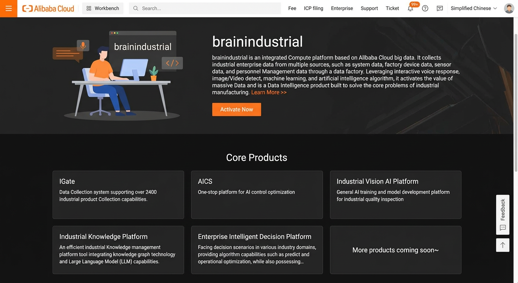Open the Feedback side panel button
This screenshot has height=283, width=518.
(503, 215)
